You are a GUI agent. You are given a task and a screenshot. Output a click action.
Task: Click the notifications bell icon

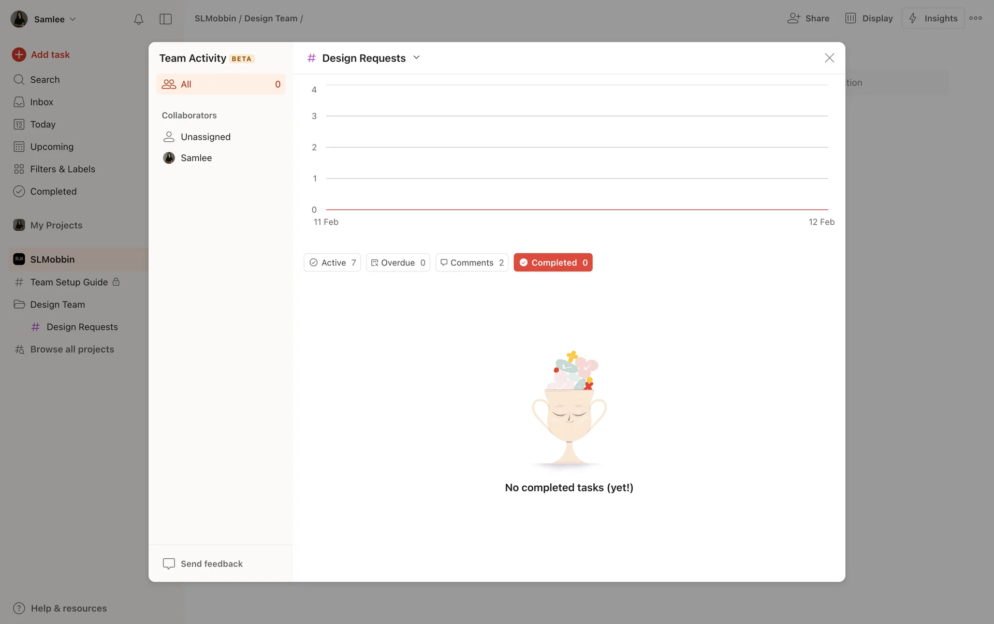coord(138,19)
